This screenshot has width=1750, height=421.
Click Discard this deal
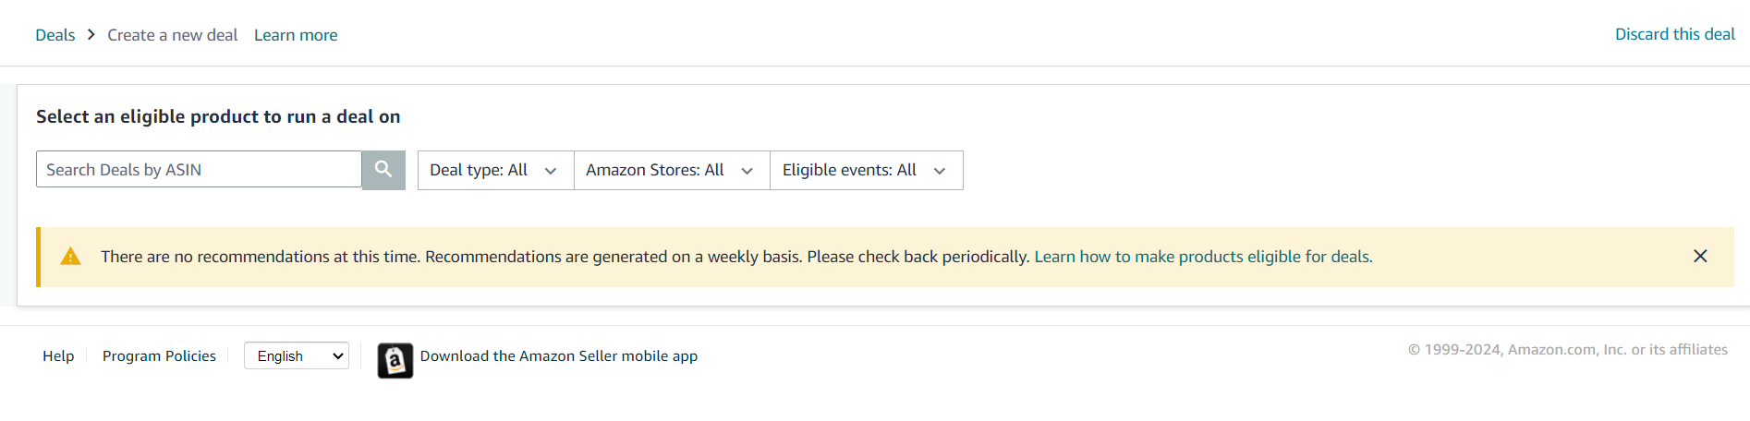(x=1674, y=34)
